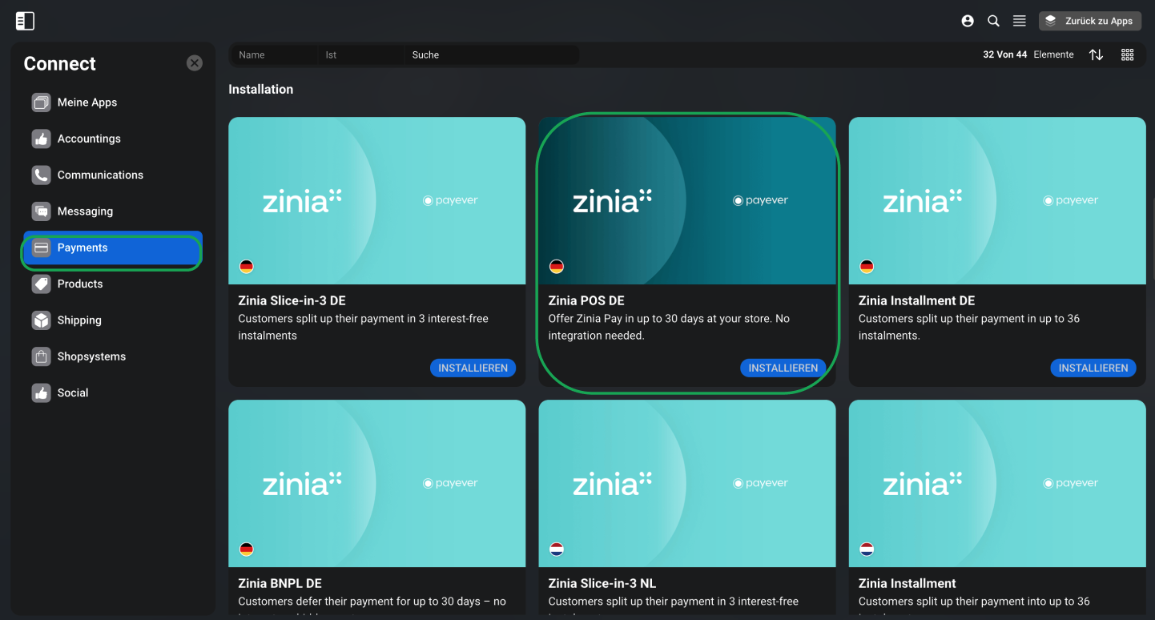Click the Zinia Installment DE title
The height and width of the screenshot is (620, 1155).
[917, 301]
